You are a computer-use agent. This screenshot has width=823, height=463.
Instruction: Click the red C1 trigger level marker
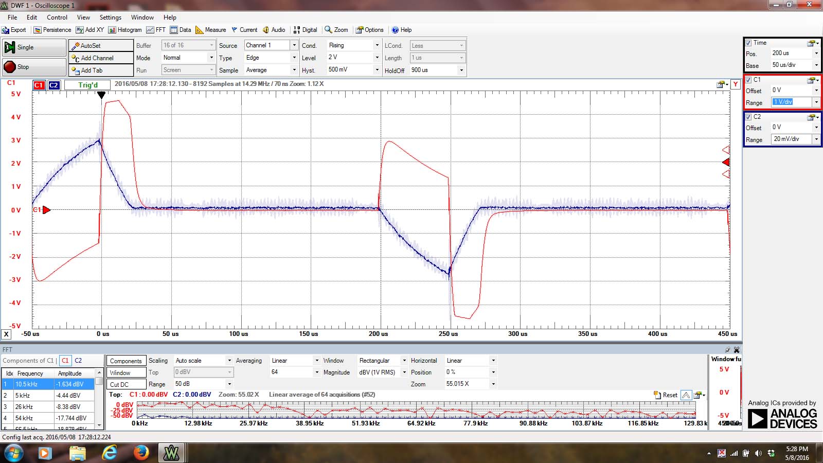pyautogui.click(x=726, y=162)
